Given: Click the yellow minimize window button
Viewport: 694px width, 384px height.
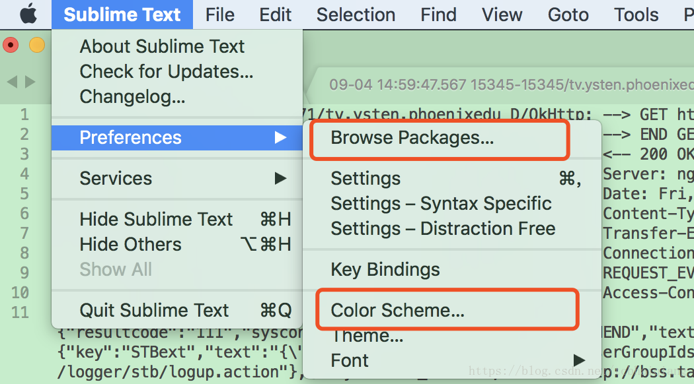Looking at the screenshot, I should (37, 45).
